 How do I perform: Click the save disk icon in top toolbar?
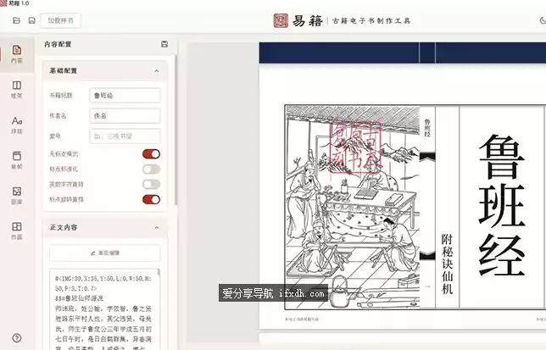click(31, 20)
